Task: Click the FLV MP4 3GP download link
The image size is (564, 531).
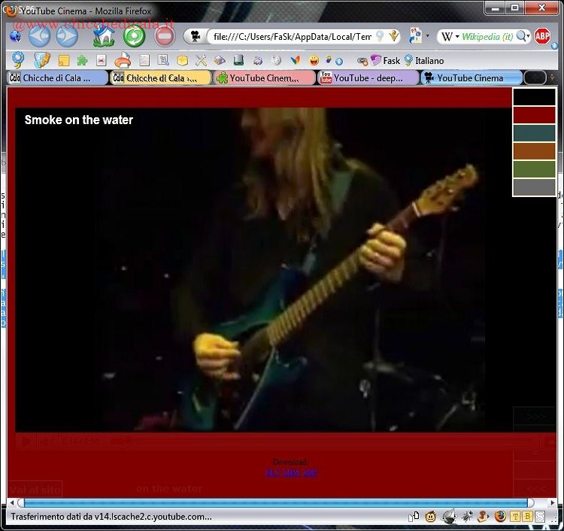Action: click(x=291, y=473)
